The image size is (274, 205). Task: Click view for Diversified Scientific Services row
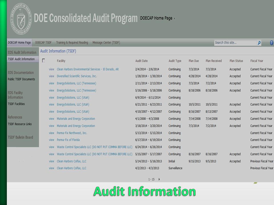[x=52, y=76]
